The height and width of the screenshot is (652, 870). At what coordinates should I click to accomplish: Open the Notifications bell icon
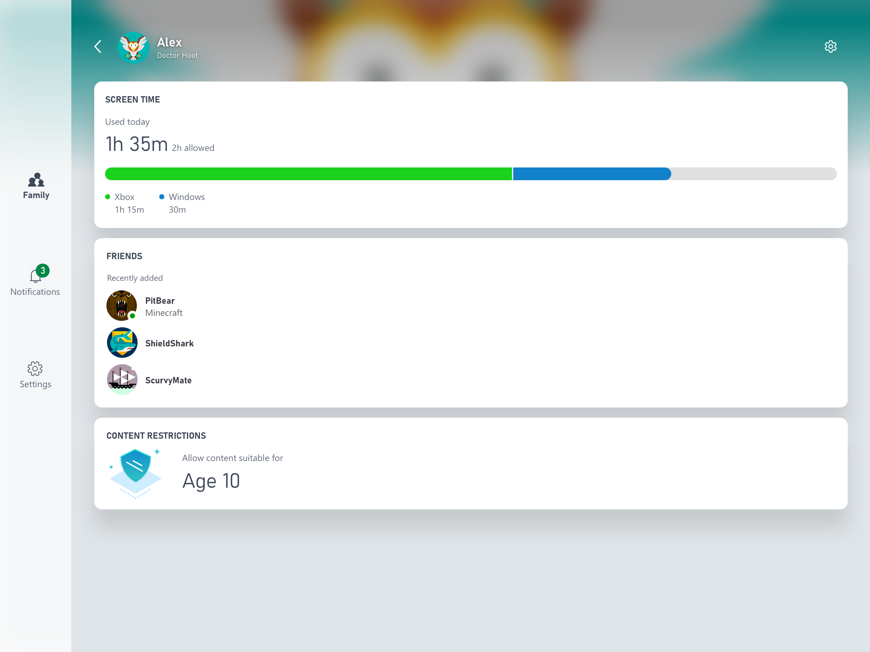coord(35,276)
